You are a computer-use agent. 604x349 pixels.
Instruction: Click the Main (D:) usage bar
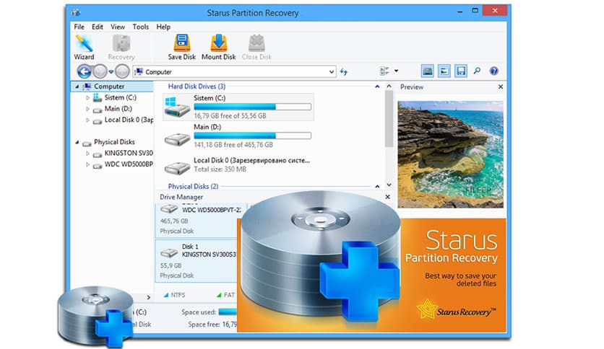click(252, 136)
